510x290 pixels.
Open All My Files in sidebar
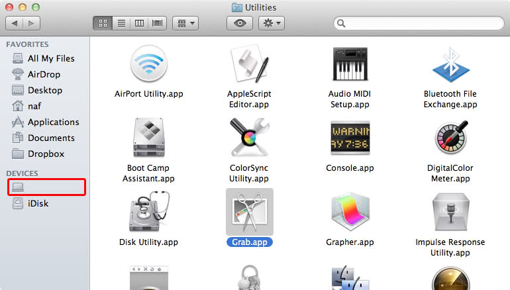pyautogui.click(x=43, y=58)
